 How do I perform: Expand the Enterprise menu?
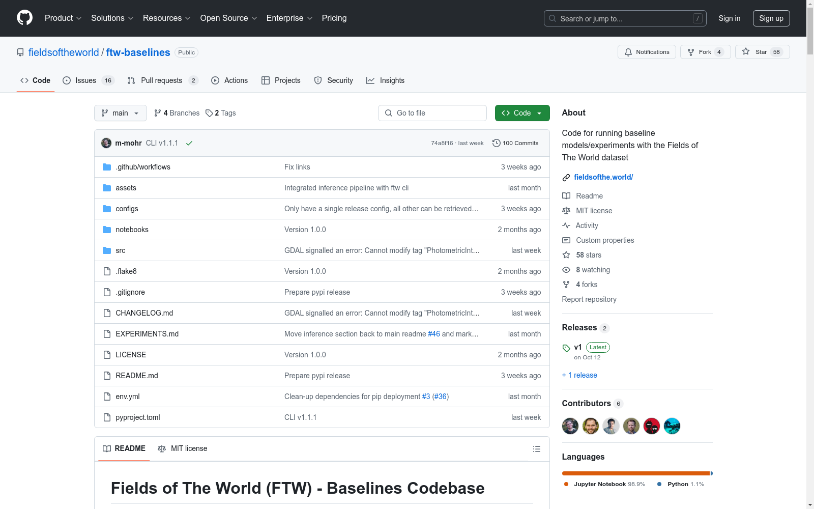pos(289,18)
